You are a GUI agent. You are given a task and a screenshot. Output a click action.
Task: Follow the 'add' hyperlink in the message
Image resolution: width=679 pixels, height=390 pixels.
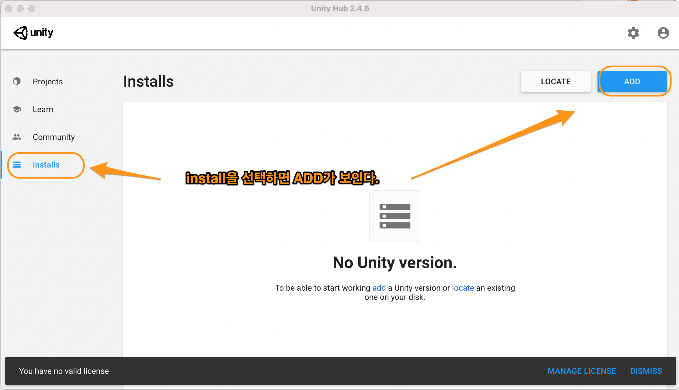click(379, 288)
